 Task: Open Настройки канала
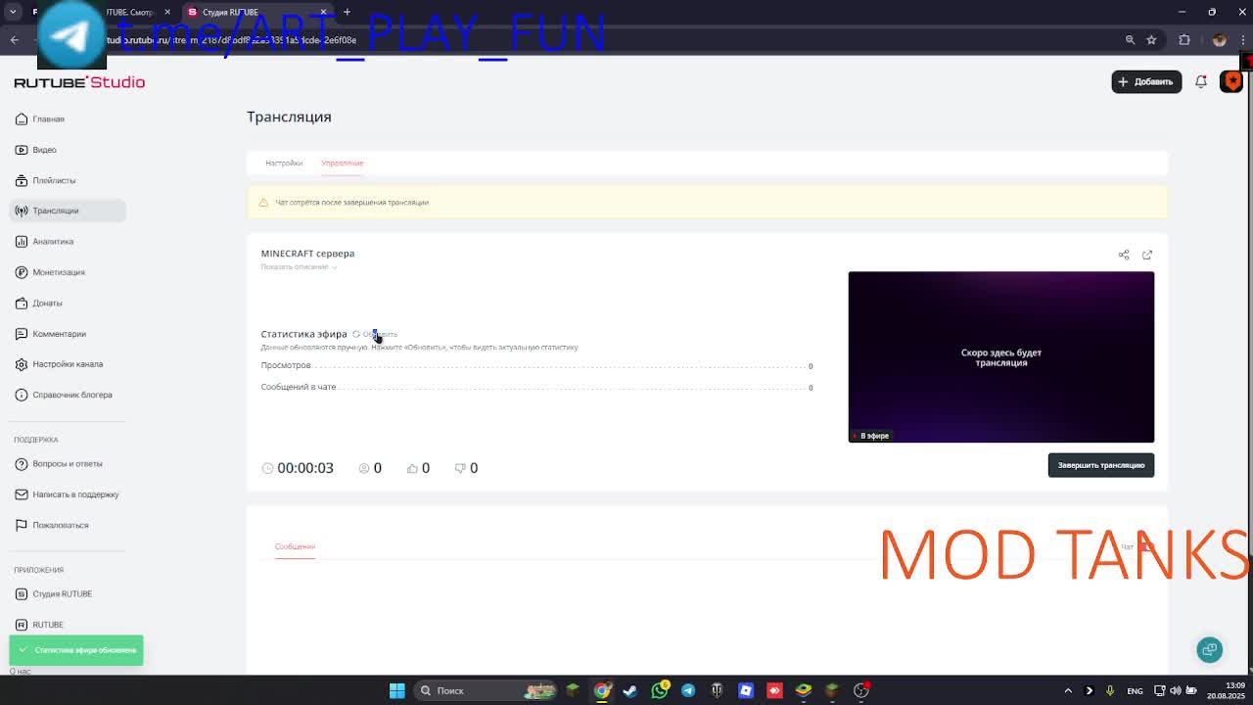click(x=59, y=364)
